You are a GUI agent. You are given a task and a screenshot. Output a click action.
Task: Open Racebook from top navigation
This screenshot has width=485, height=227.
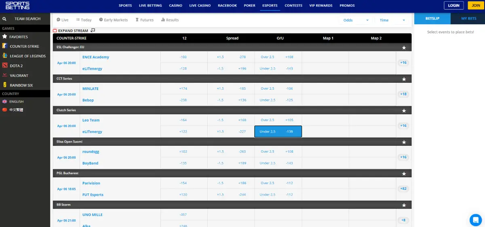(227, 6)
